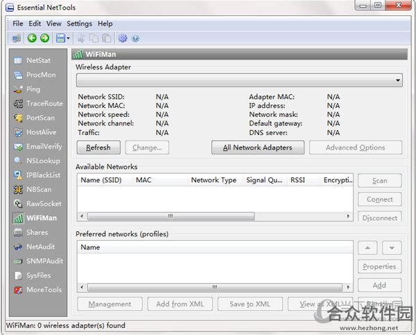Move profile down with the down arrow button
This screenshot has width=416, height=335.
pyautogui.click(x=392, y=248)
